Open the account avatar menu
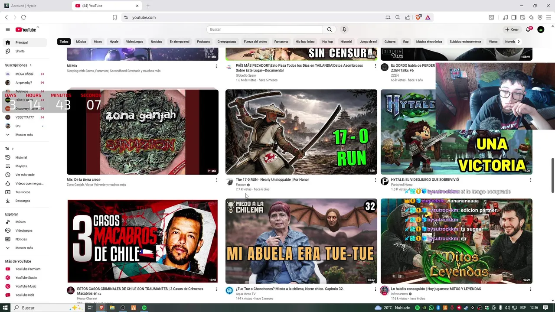The width and height of the screenshot is (555, 312). [x=541, y=29]
